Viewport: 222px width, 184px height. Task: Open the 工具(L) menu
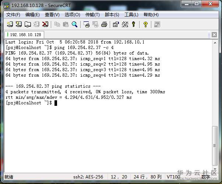131,15
